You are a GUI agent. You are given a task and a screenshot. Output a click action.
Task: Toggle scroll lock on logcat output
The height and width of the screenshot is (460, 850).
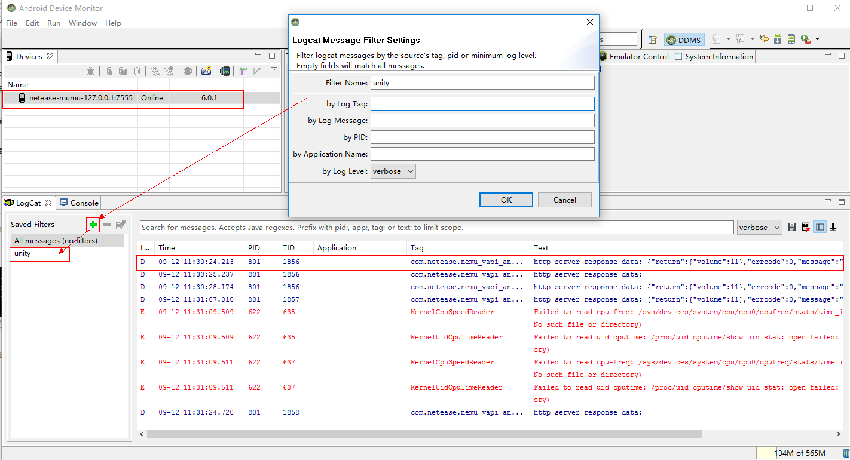point(833,227)
